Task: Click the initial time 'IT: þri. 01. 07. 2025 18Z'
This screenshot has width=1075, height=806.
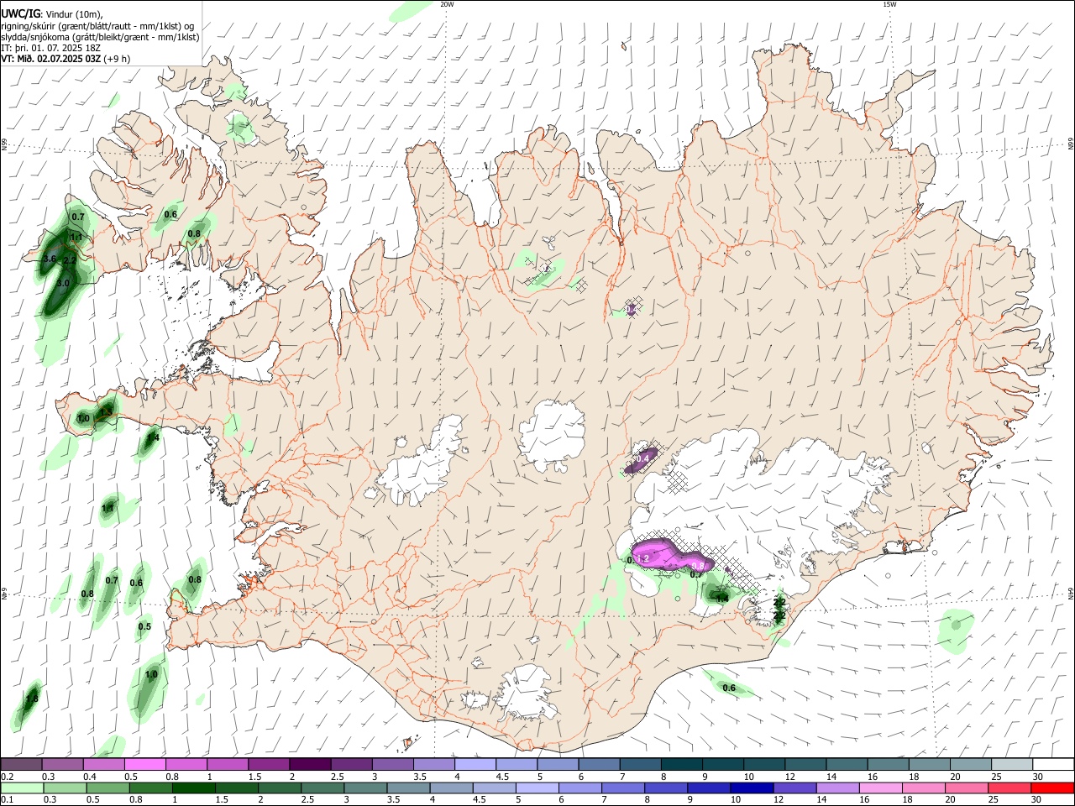Action: pos(51,48)
